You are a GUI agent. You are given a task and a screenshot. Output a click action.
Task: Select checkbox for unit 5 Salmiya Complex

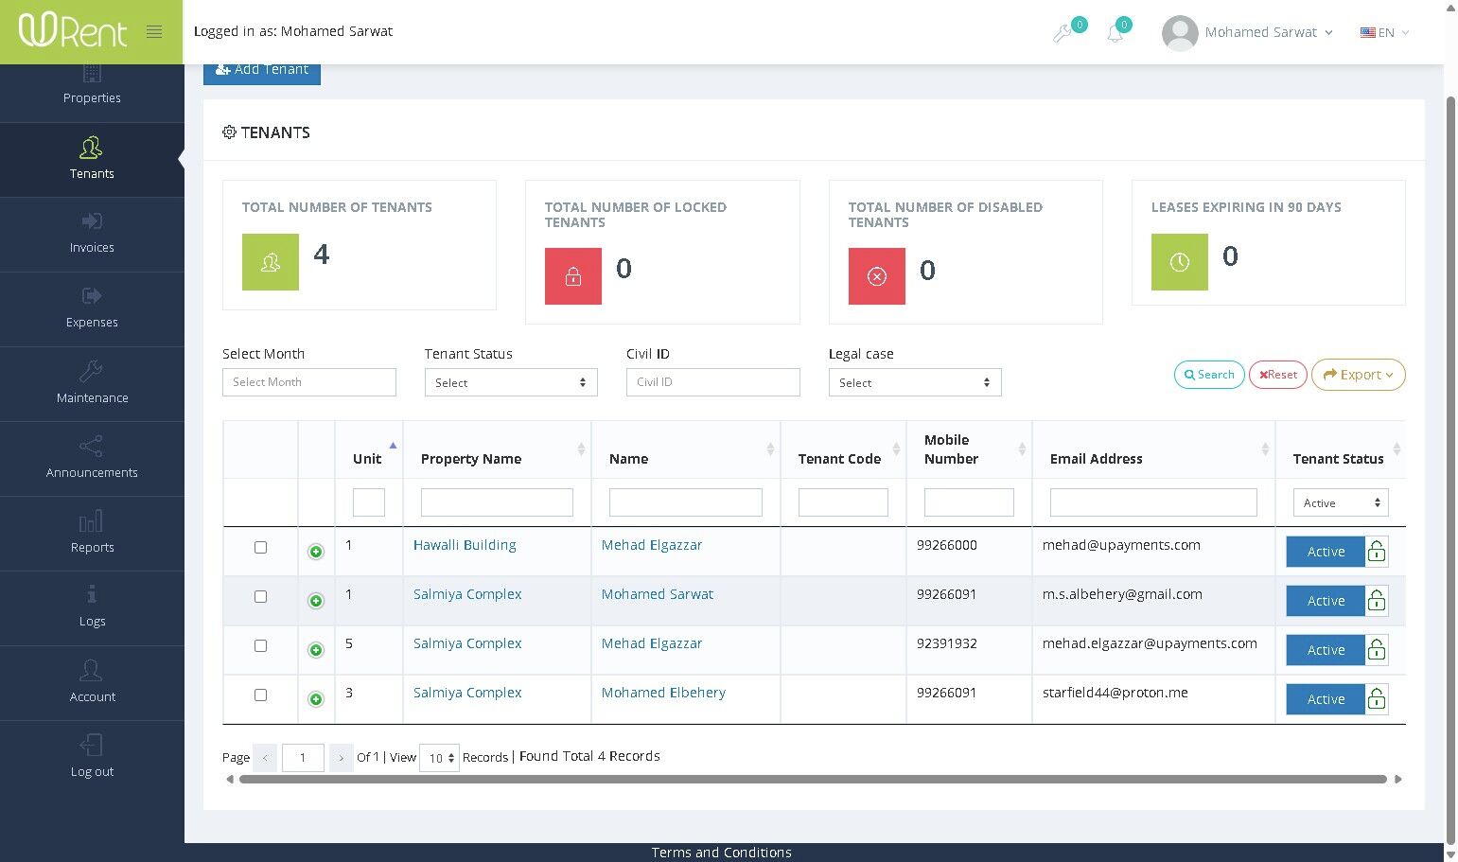tap(261, 646)
